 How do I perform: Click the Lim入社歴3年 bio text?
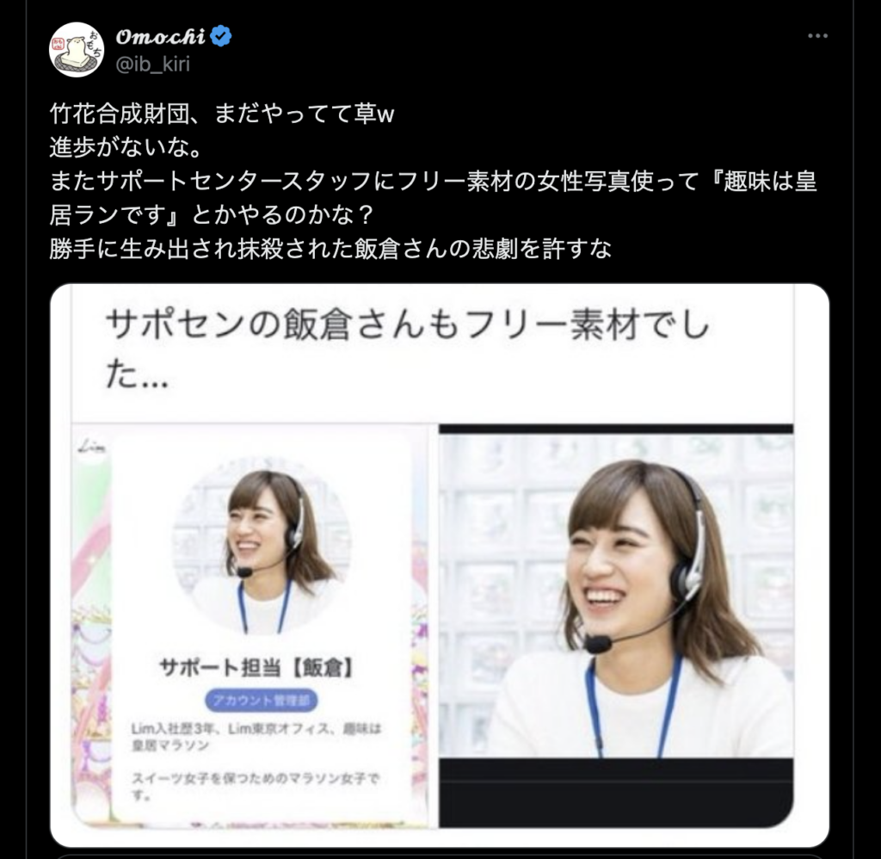(256, 737)
